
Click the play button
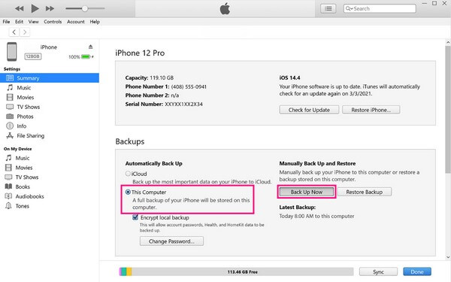coord(35,8)
